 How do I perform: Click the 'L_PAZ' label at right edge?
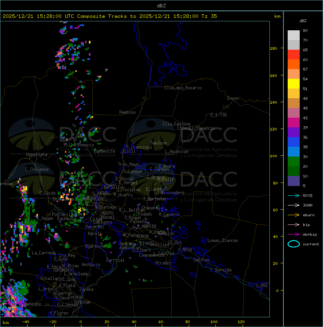(262, 285)
